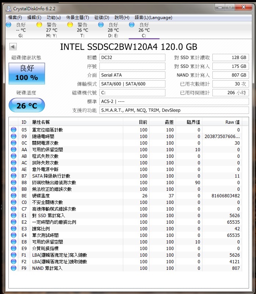Click the Raw 值 column header
256x294 pixels.
(x=222, y=122)
